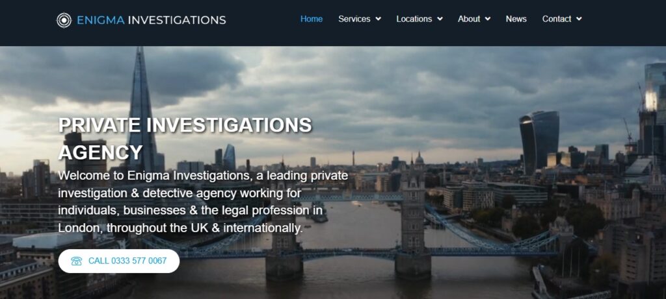
Task: Click the cloudy sky area of hero video
Action: tap(382, 85)
